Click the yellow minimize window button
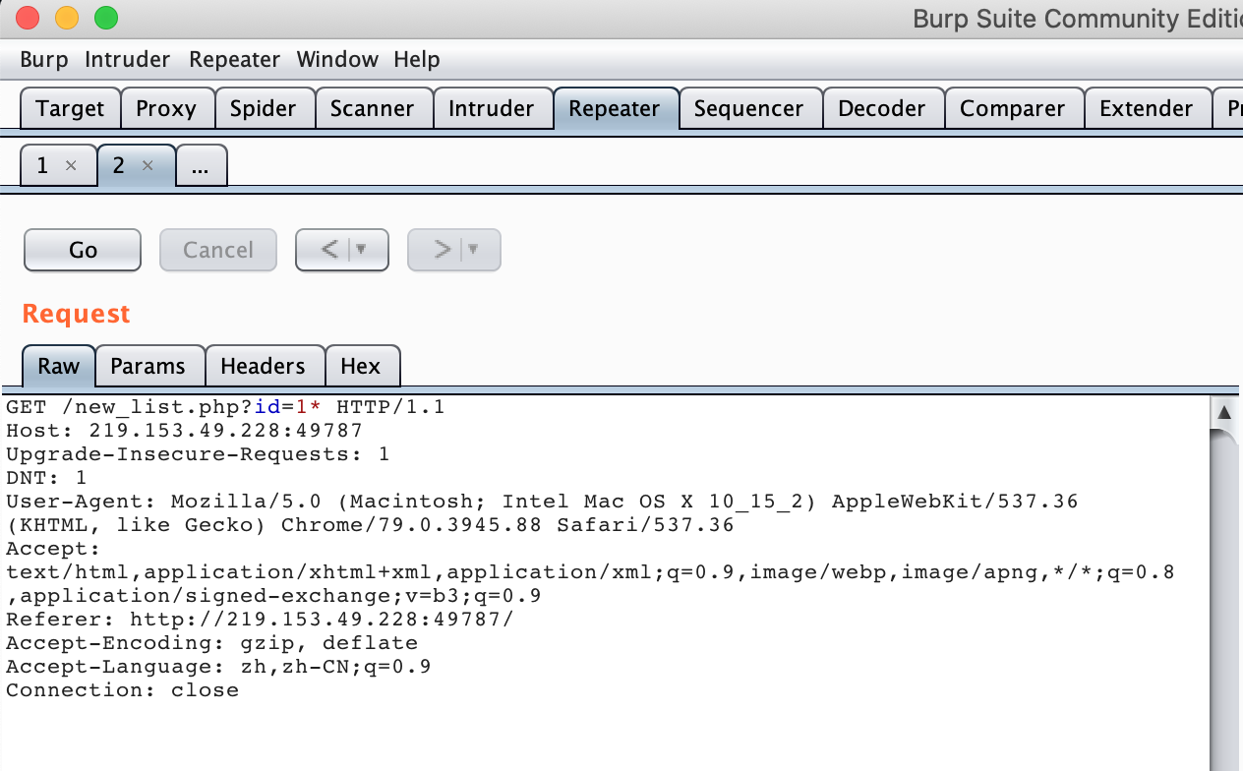 click(67, 18)
